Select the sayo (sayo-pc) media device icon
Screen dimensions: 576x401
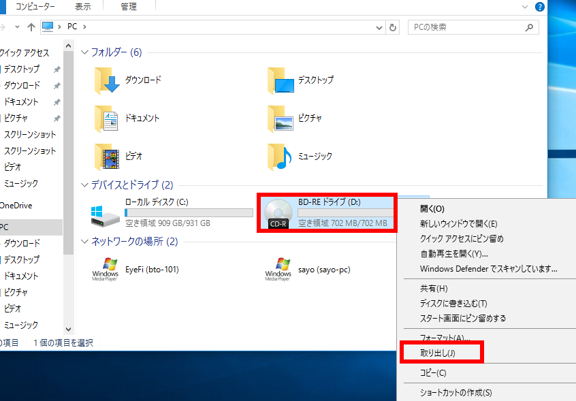click(x=278, y=270)
